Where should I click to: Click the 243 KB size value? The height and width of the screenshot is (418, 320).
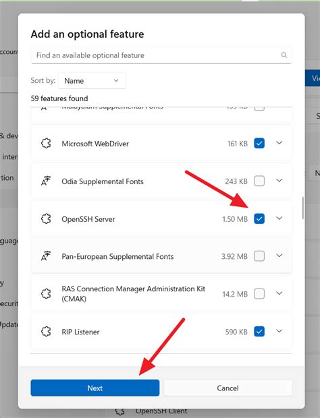click(236, 181)
